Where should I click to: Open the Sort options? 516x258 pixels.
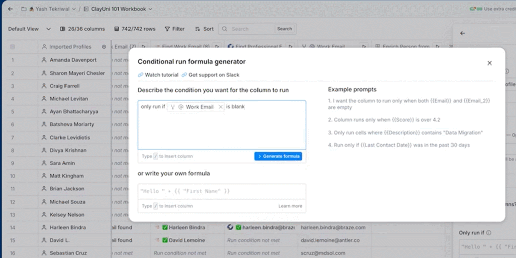click(204, 29)
